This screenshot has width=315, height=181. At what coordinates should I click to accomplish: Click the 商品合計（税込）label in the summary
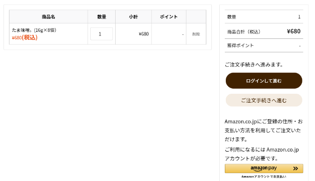[x=244, y=32]
